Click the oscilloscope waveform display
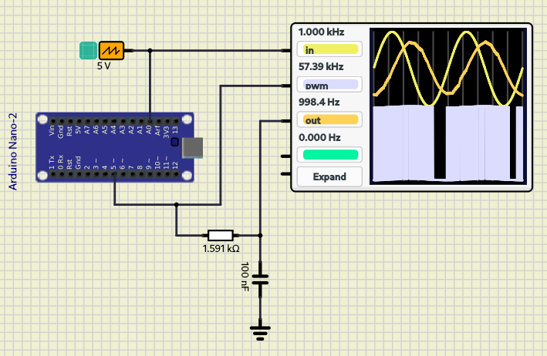This screenshot has height=356, width=547. click(448, 106)
